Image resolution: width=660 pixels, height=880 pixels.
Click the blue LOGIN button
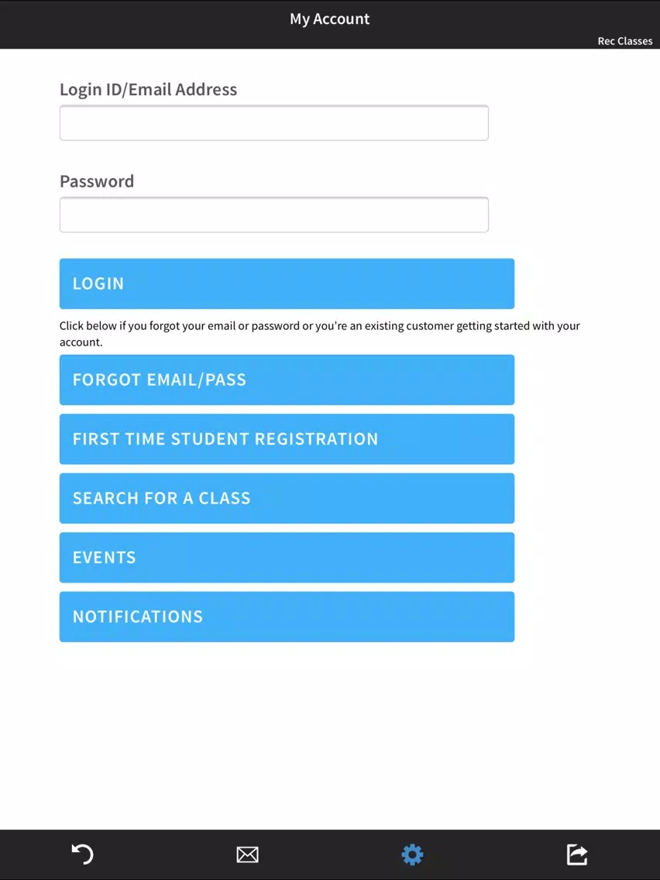pyautogui.click(x=287, y=284)
